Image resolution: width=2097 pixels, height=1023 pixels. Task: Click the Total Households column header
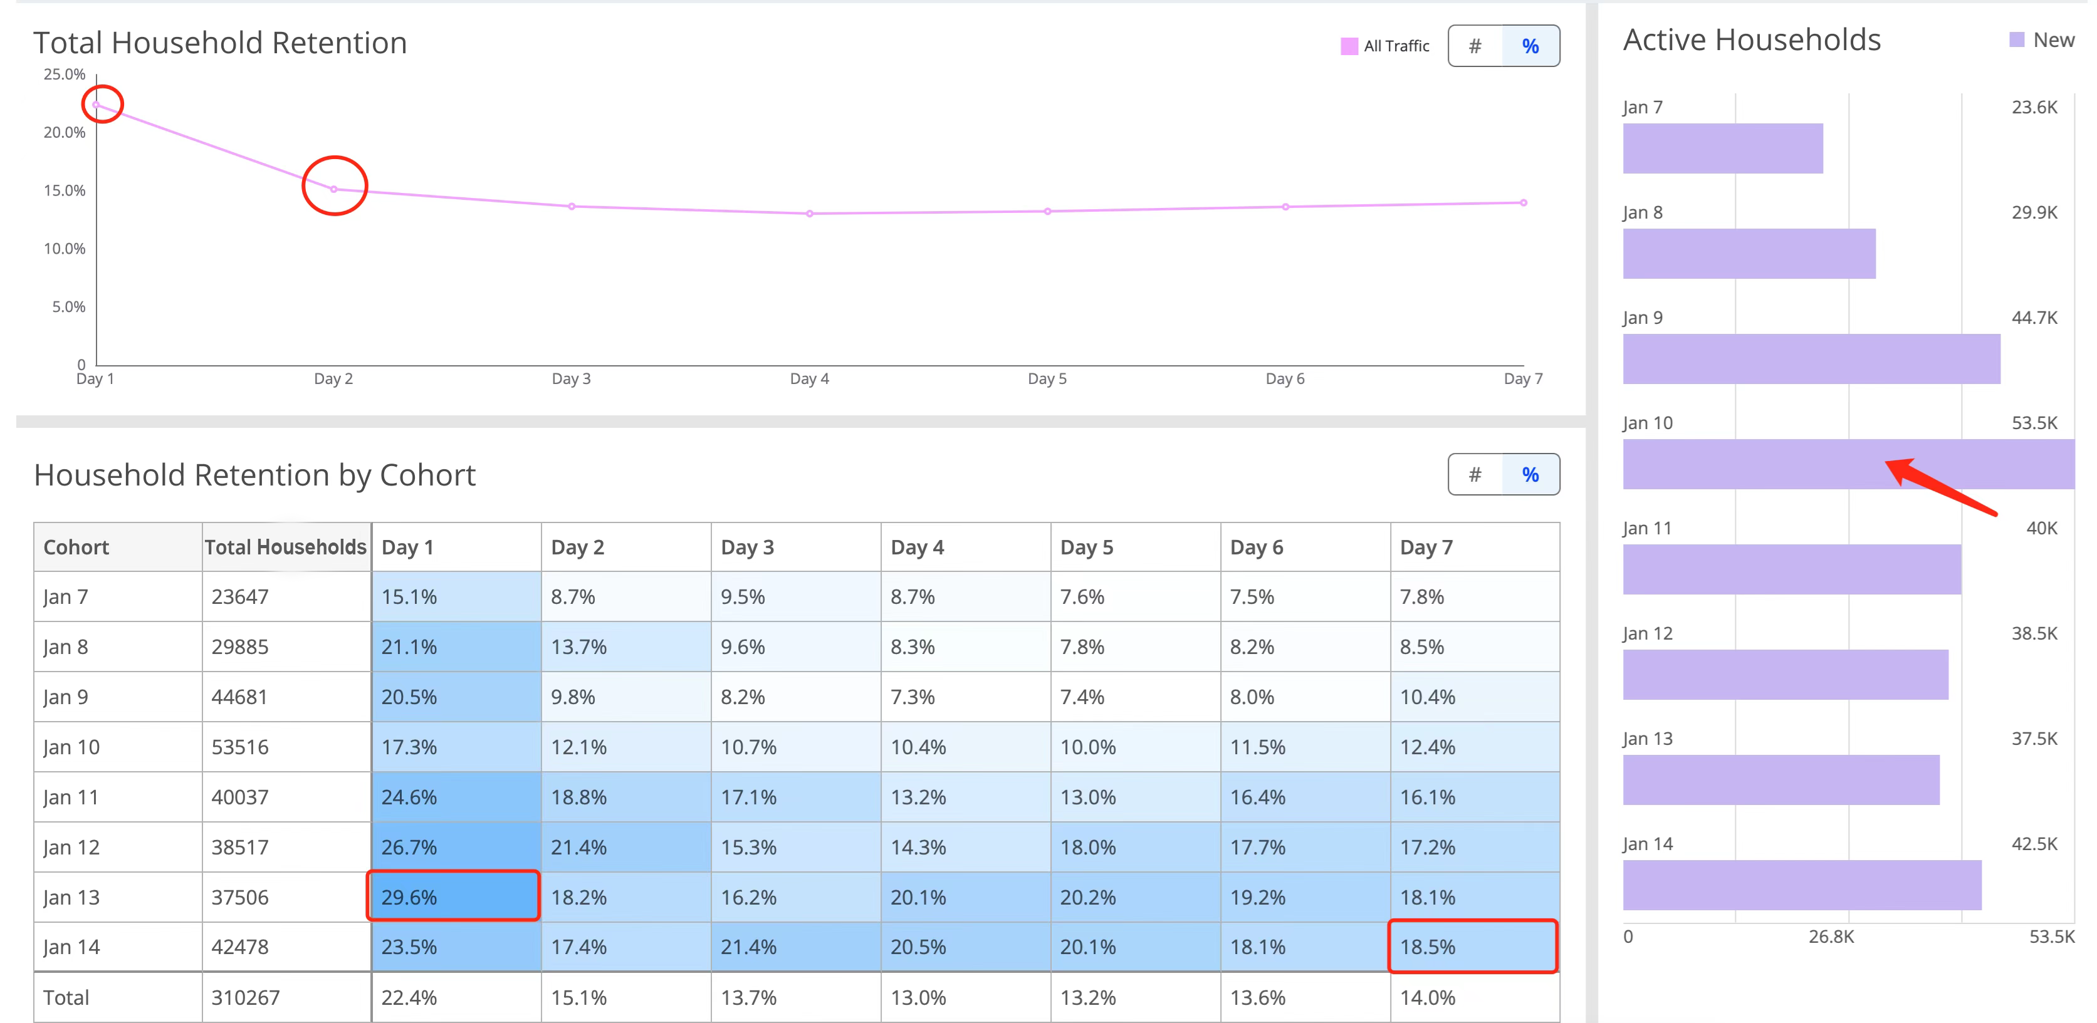tap(286, 547)
